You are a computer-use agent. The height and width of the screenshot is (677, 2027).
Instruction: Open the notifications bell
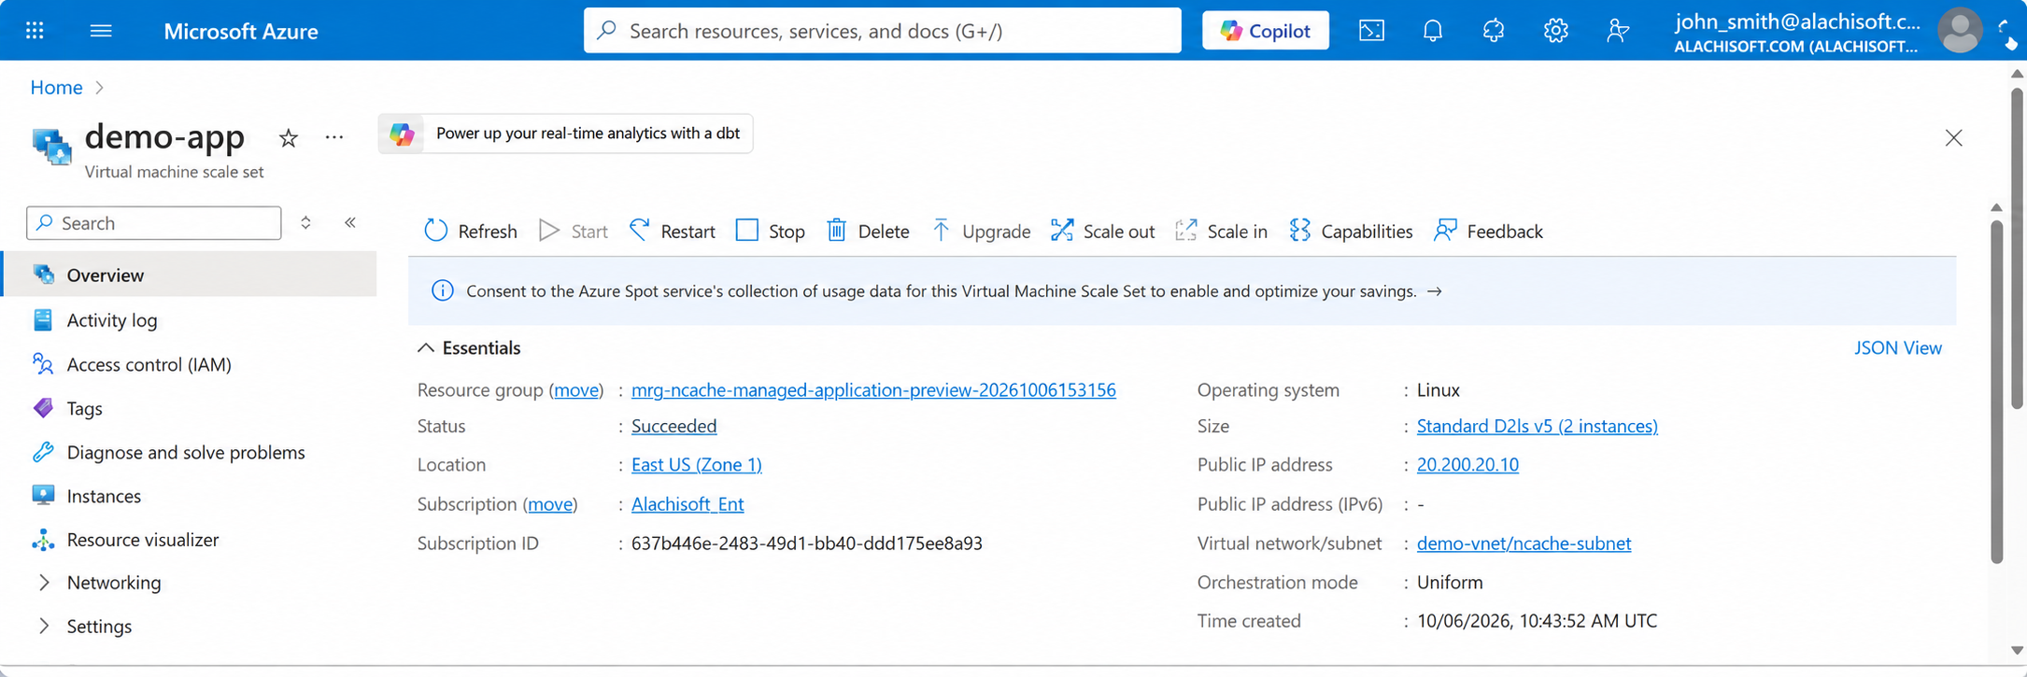coord(1433,31)
